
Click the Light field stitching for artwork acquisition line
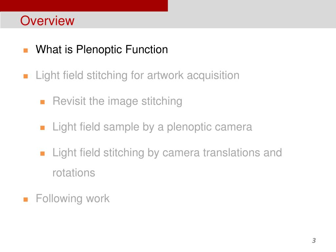click(x=137, y=75)
